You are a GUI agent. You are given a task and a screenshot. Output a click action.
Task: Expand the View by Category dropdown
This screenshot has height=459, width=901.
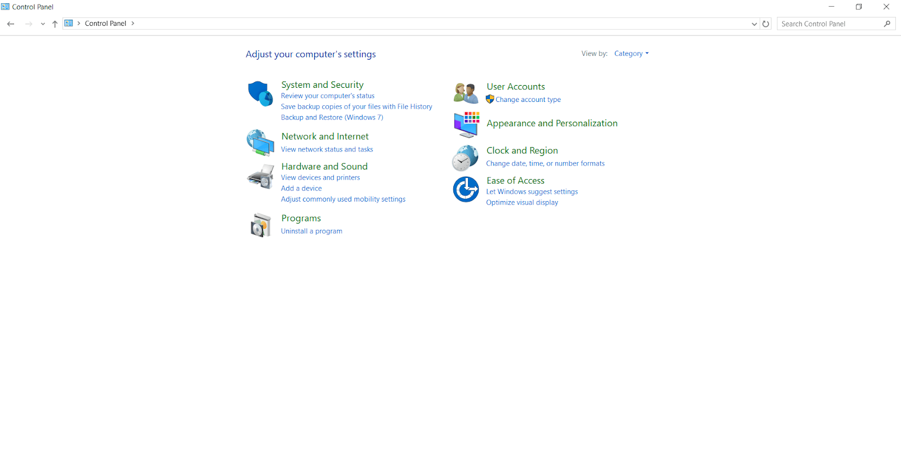pos(631,54)
